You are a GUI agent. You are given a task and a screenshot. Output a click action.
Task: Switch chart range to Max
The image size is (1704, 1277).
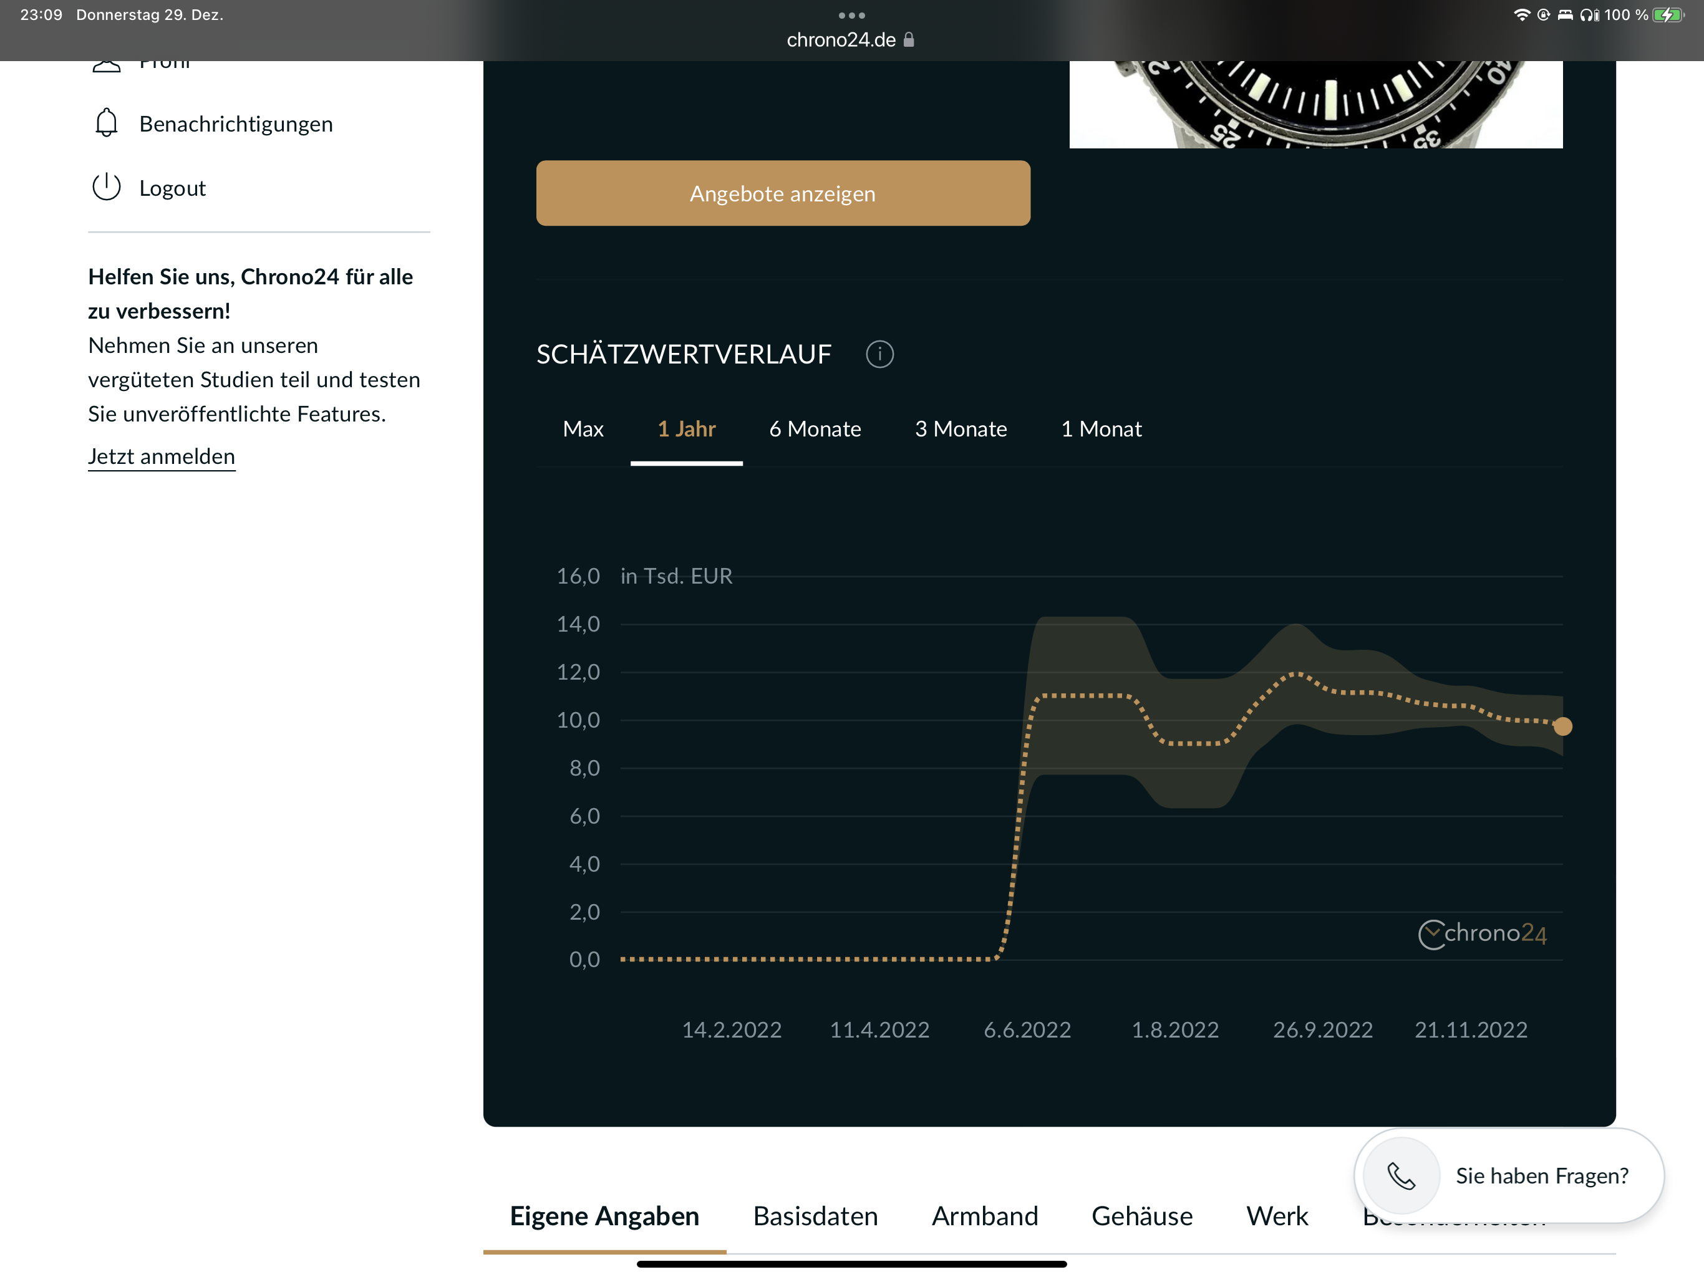coord(583,429)
